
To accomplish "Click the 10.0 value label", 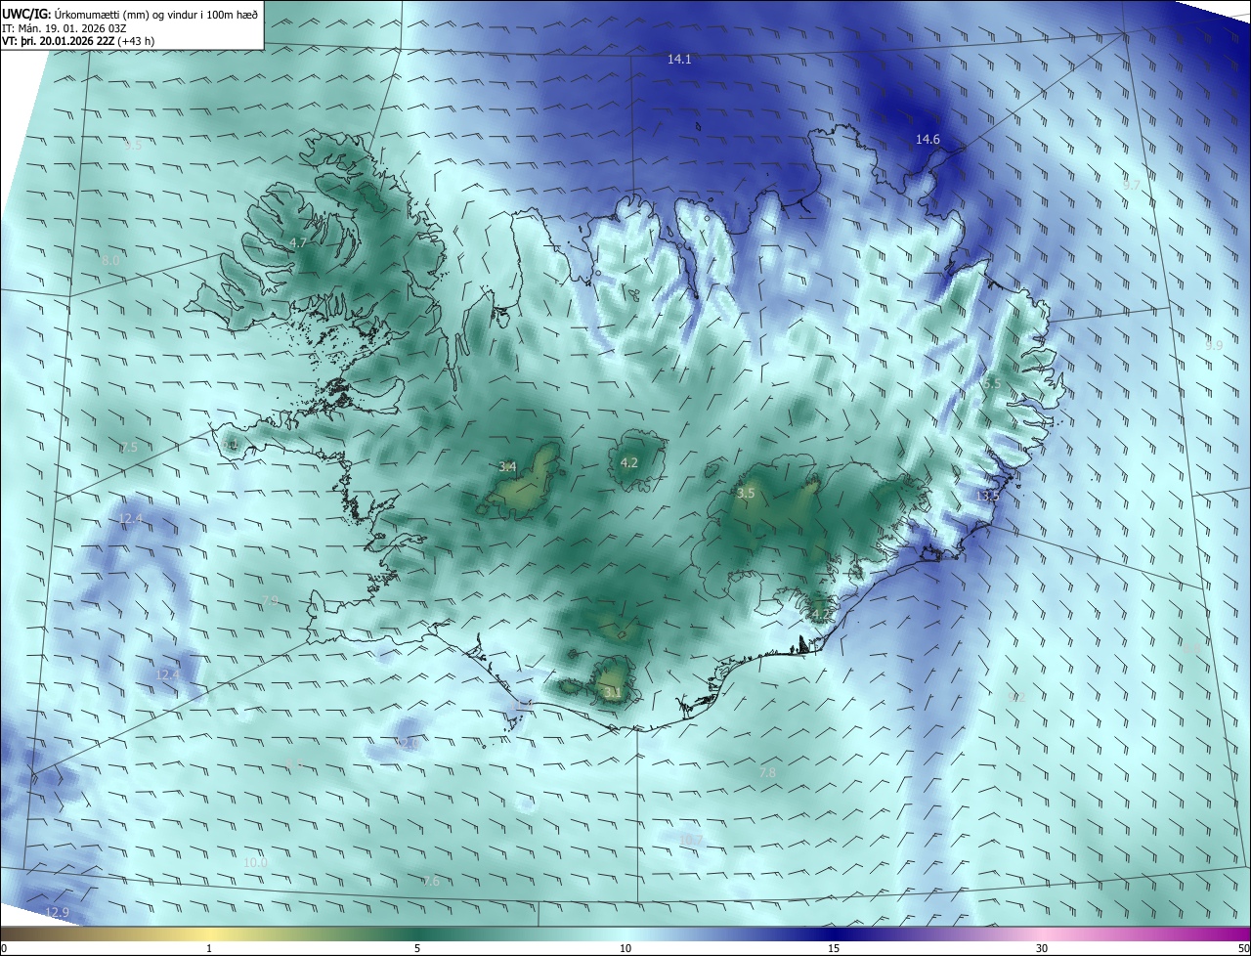I will point(255,863).
